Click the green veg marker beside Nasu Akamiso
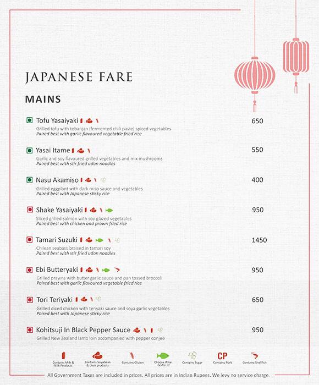319x385 pixels. click(x=30, y=180)
